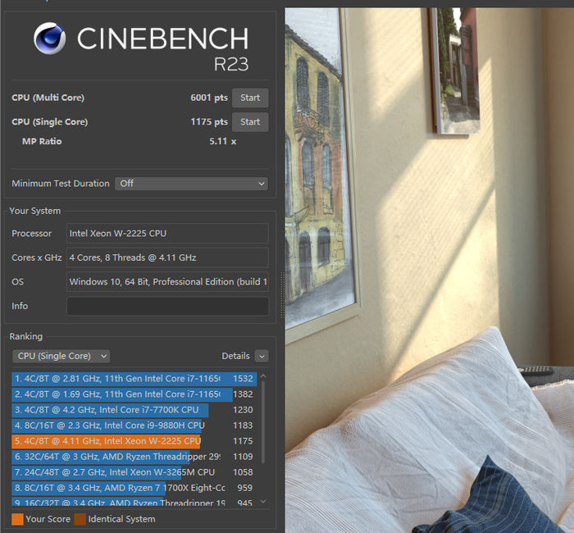
Task: Click the CPU (Single Core) label
Action: [x=50, y=122]
